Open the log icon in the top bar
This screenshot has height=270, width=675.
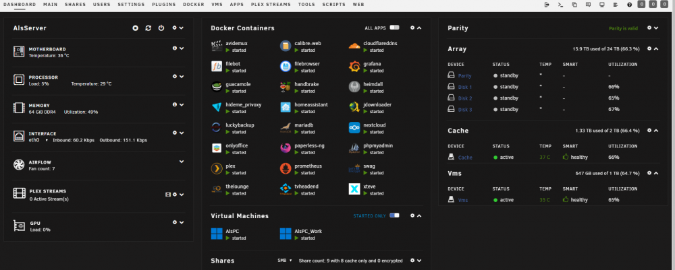click(x=616, y=5)
